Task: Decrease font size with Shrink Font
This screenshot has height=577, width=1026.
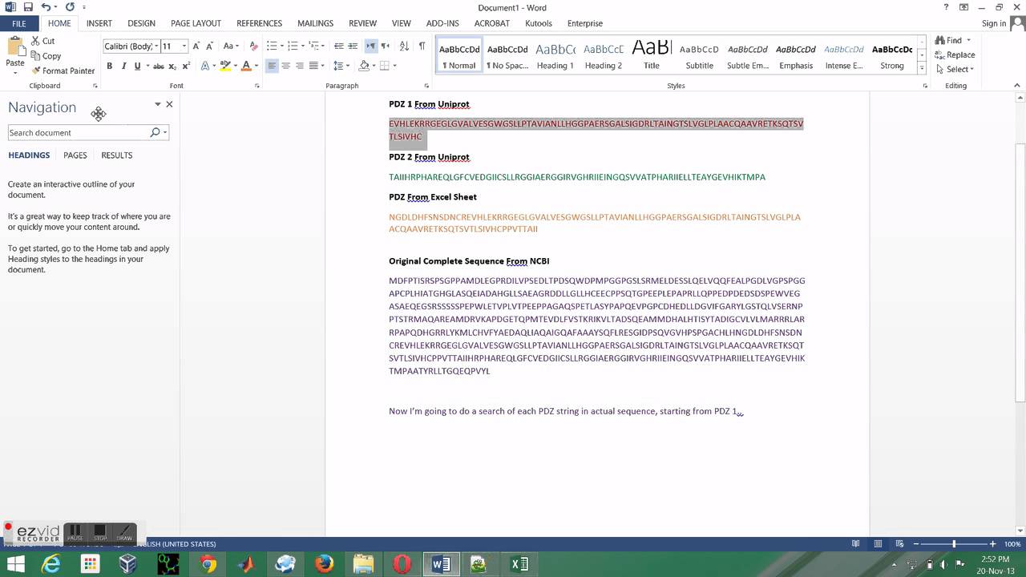Action: 210,46
